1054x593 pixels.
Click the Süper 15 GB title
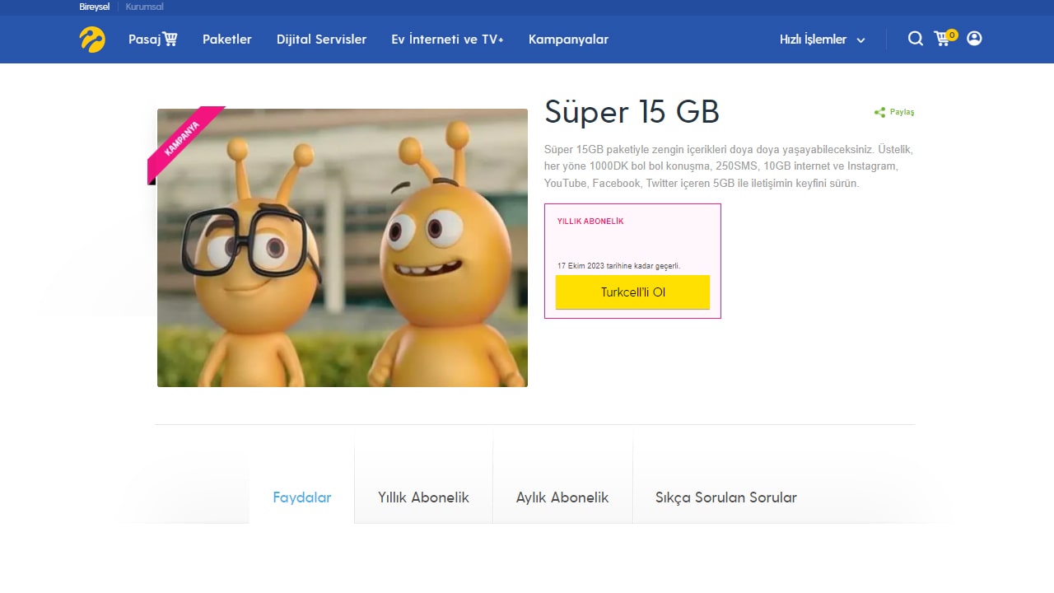coord(632,112)
